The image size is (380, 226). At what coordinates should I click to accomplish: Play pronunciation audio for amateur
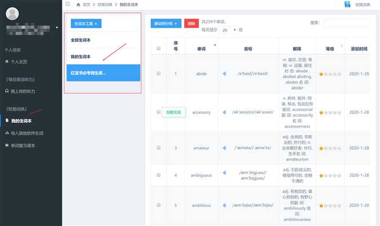pos(225,148)
